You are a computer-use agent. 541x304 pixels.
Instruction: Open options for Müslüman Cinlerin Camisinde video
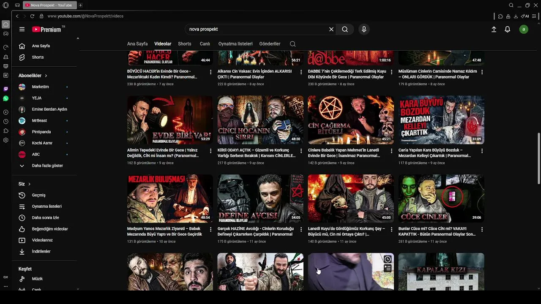tap(482, 72)
